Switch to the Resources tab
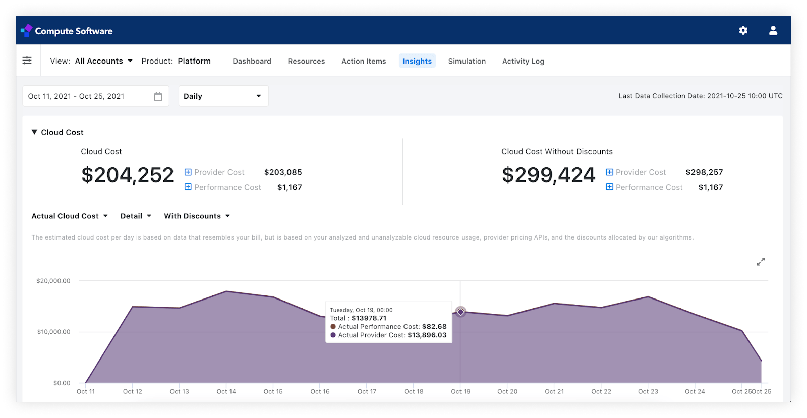This screenshot has height=418, width=807. pyautogui.click(x=306, y=61)
